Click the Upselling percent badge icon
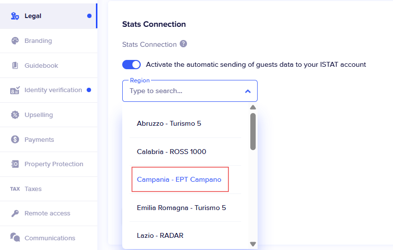 point(15,115)
